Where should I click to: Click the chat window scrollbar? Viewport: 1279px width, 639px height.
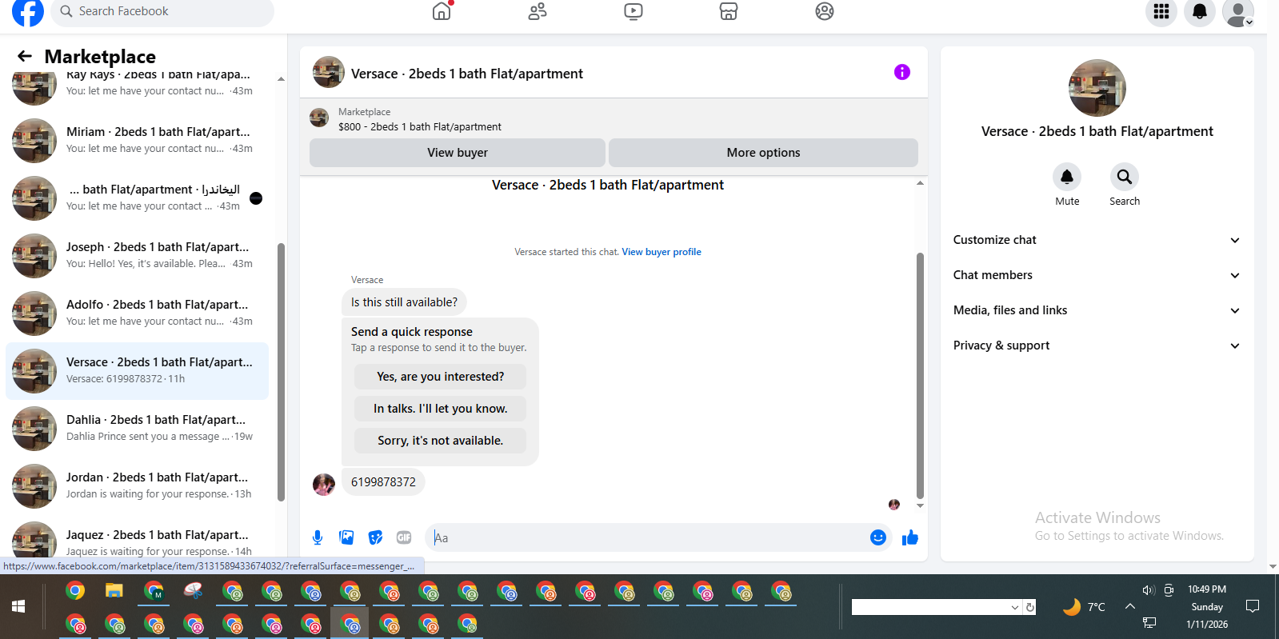[x=920, y=376]
